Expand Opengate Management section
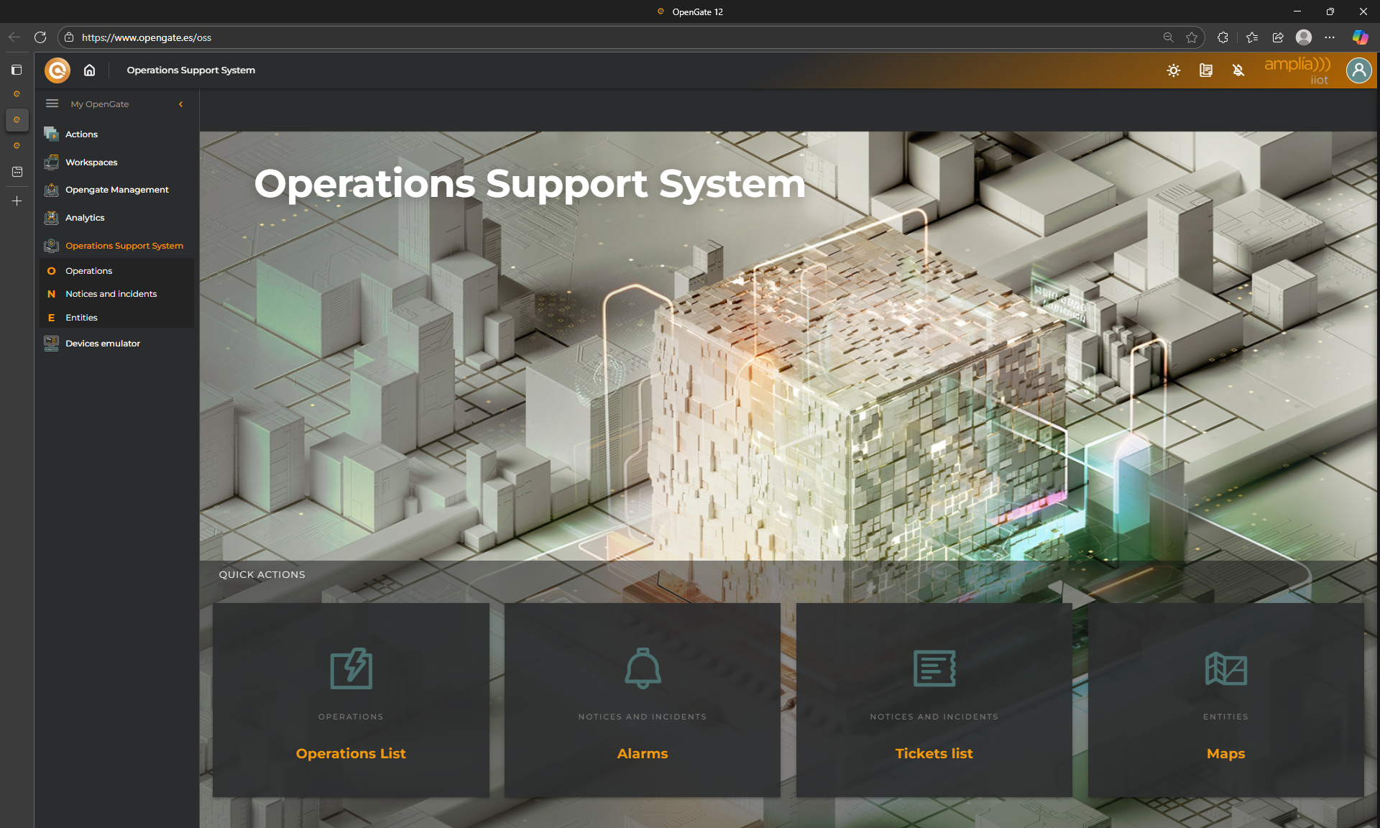This screenshot has height=828, width=1380. (x=116, y=190)
